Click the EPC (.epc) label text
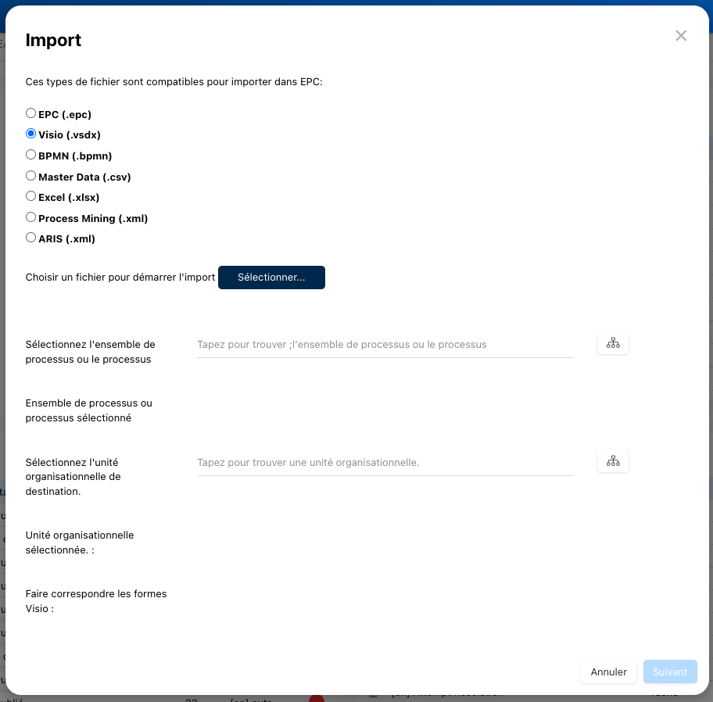Image resolution: width=713 pixels, height=702 pixels. point(65,115)
